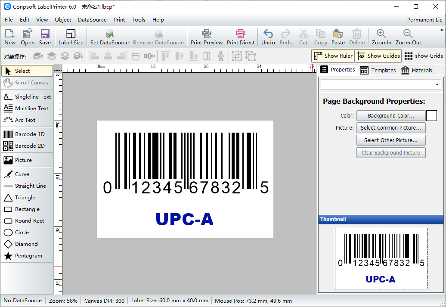Click Select Other Picture... button

(x=391, y=140)
